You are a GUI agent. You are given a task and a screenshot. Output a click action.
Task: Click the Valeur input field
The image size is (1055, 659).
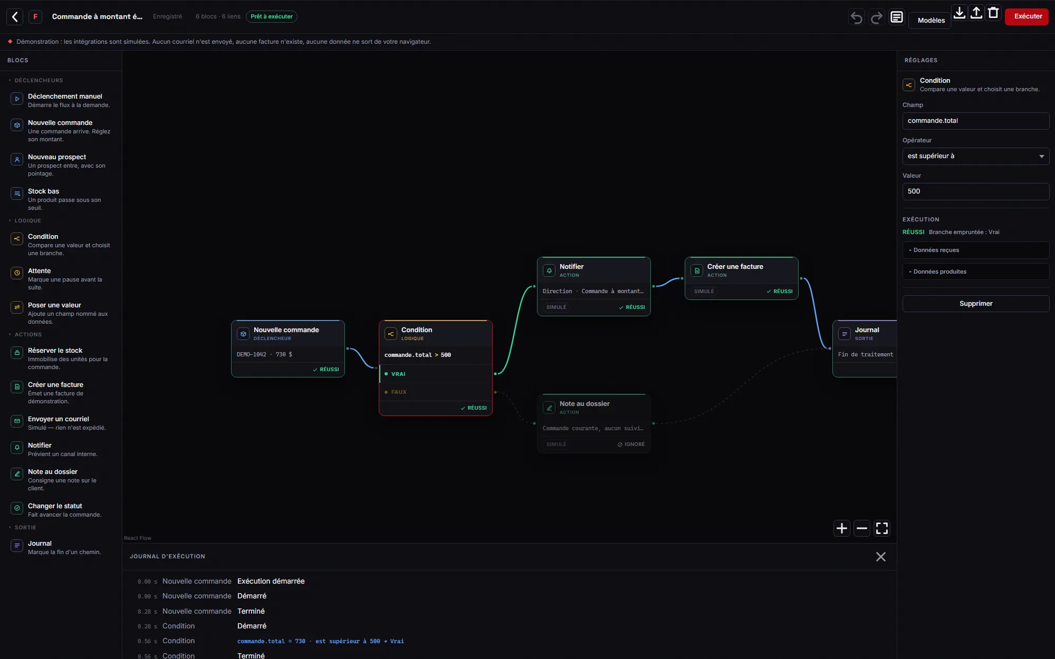(x=976, y=191)
